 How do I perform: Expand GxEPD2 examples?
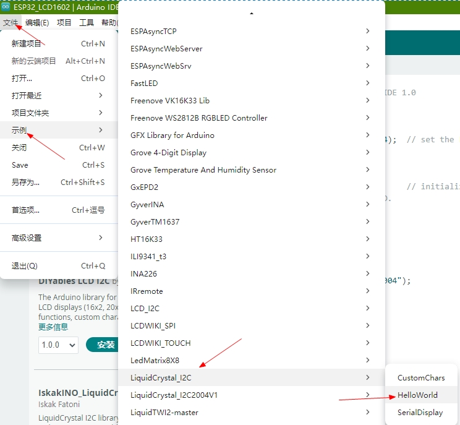[x=252, y=187]
